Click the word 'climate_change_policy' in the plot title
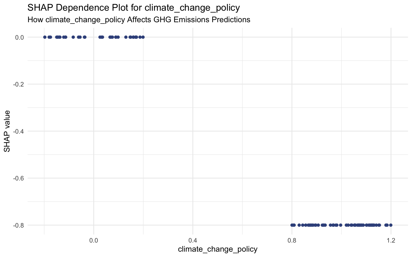The image size is (412, 257). pyautogui.click(x=192, y=8)
